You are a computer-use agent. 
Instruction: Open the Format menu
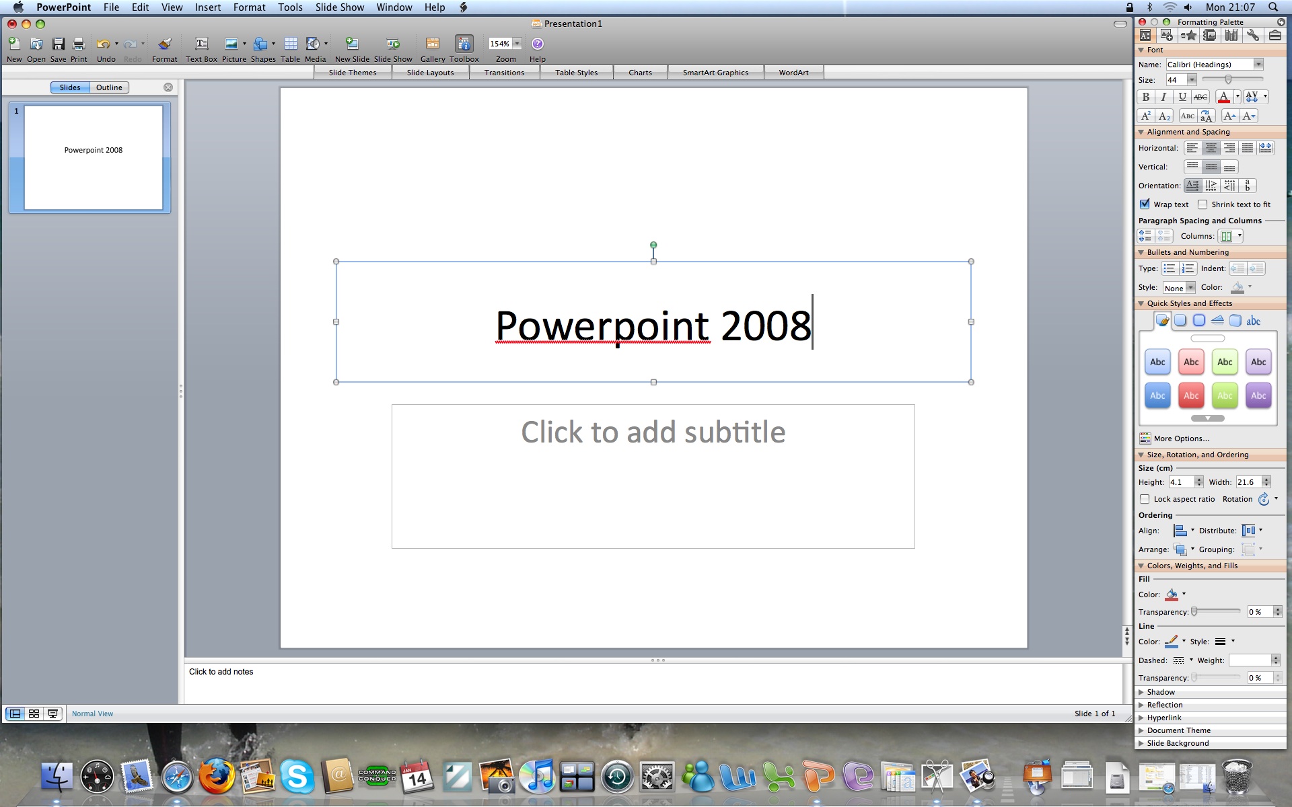pyautogui.click(x=249, y=7)
